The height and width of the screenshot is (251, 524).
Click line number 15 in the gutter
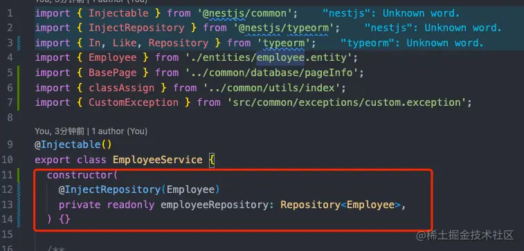(7, 234)
